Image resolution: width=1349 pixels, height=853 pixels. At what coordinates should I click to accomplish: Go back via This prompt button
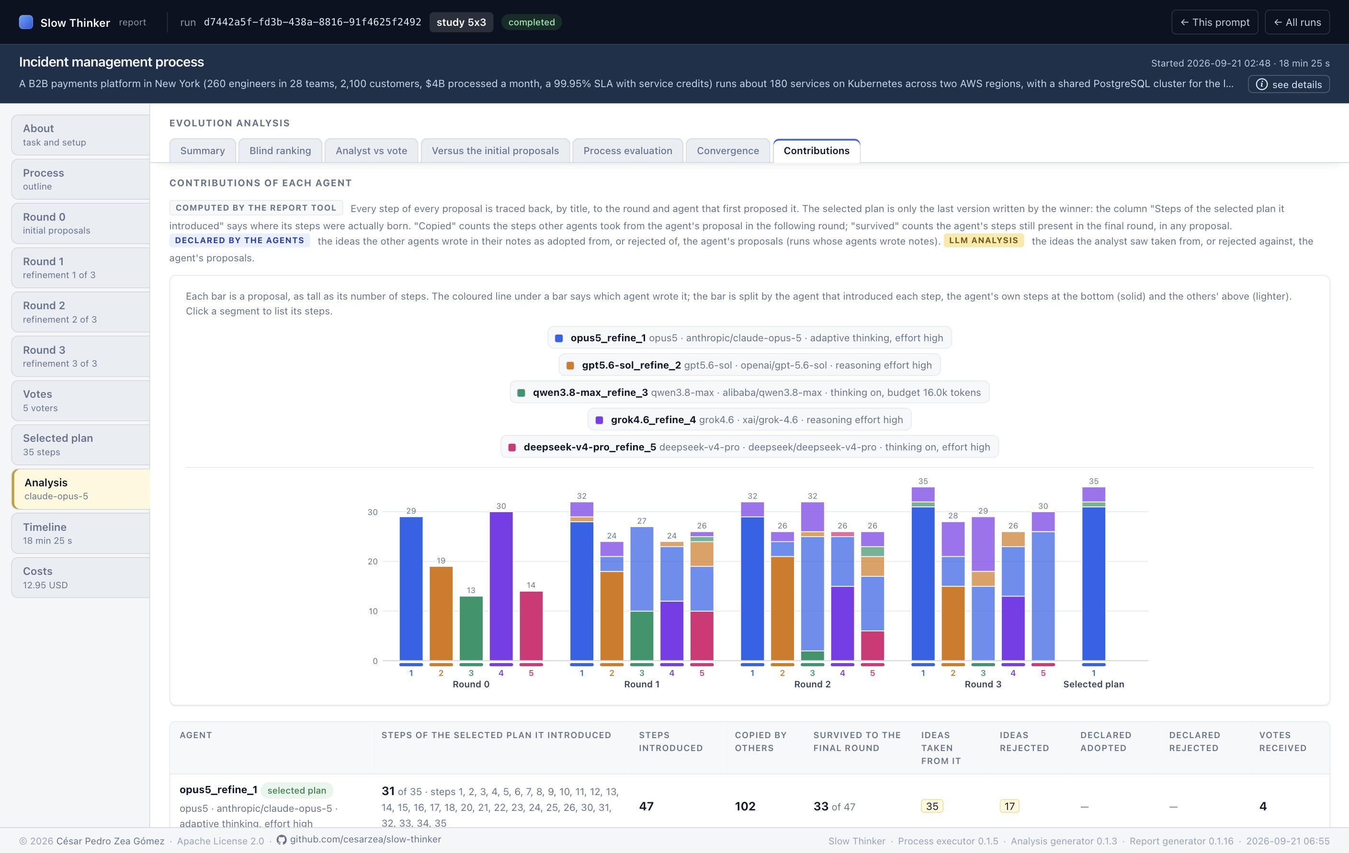tap(1214, 22)
